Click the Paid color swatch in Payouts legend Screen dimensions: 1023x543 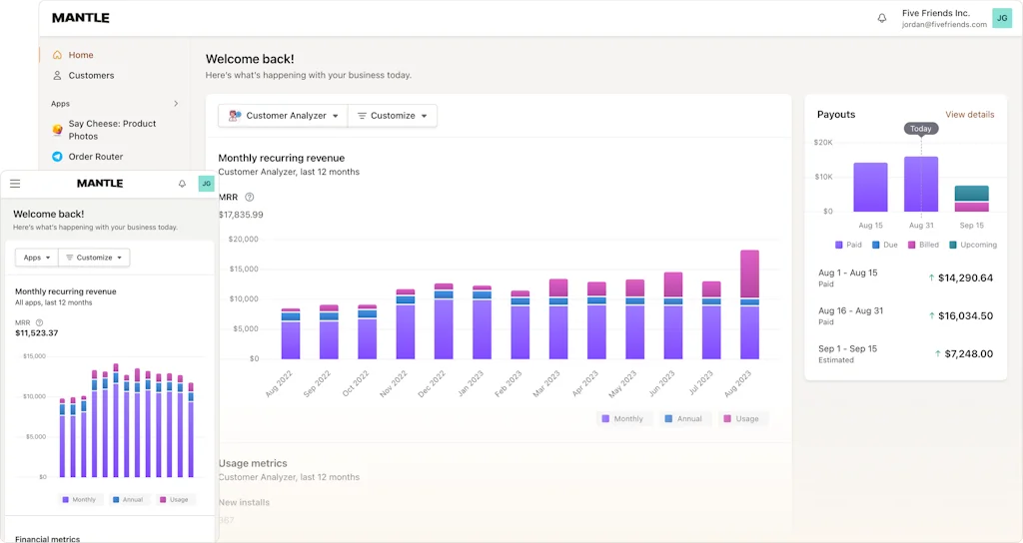pos(839,245)
